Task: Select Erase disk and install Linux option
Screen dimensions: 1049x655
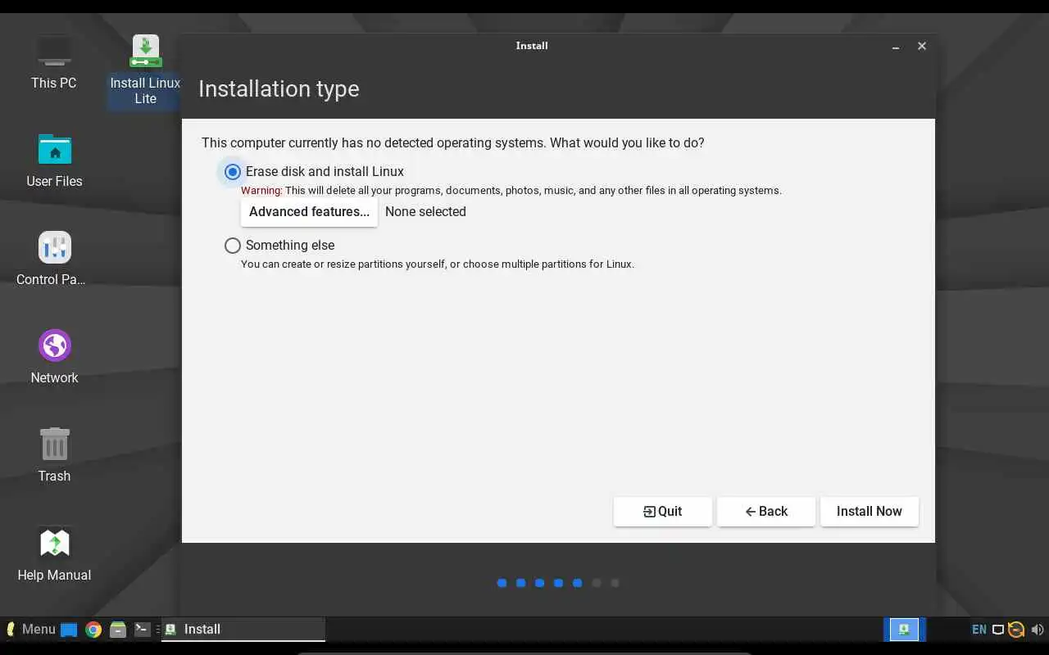Action: (x=233, y=172)
